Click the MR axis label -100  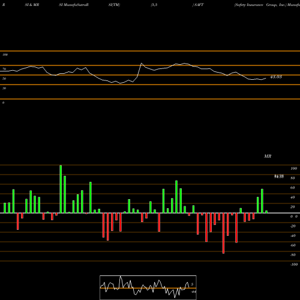click(x=294, y=265)
